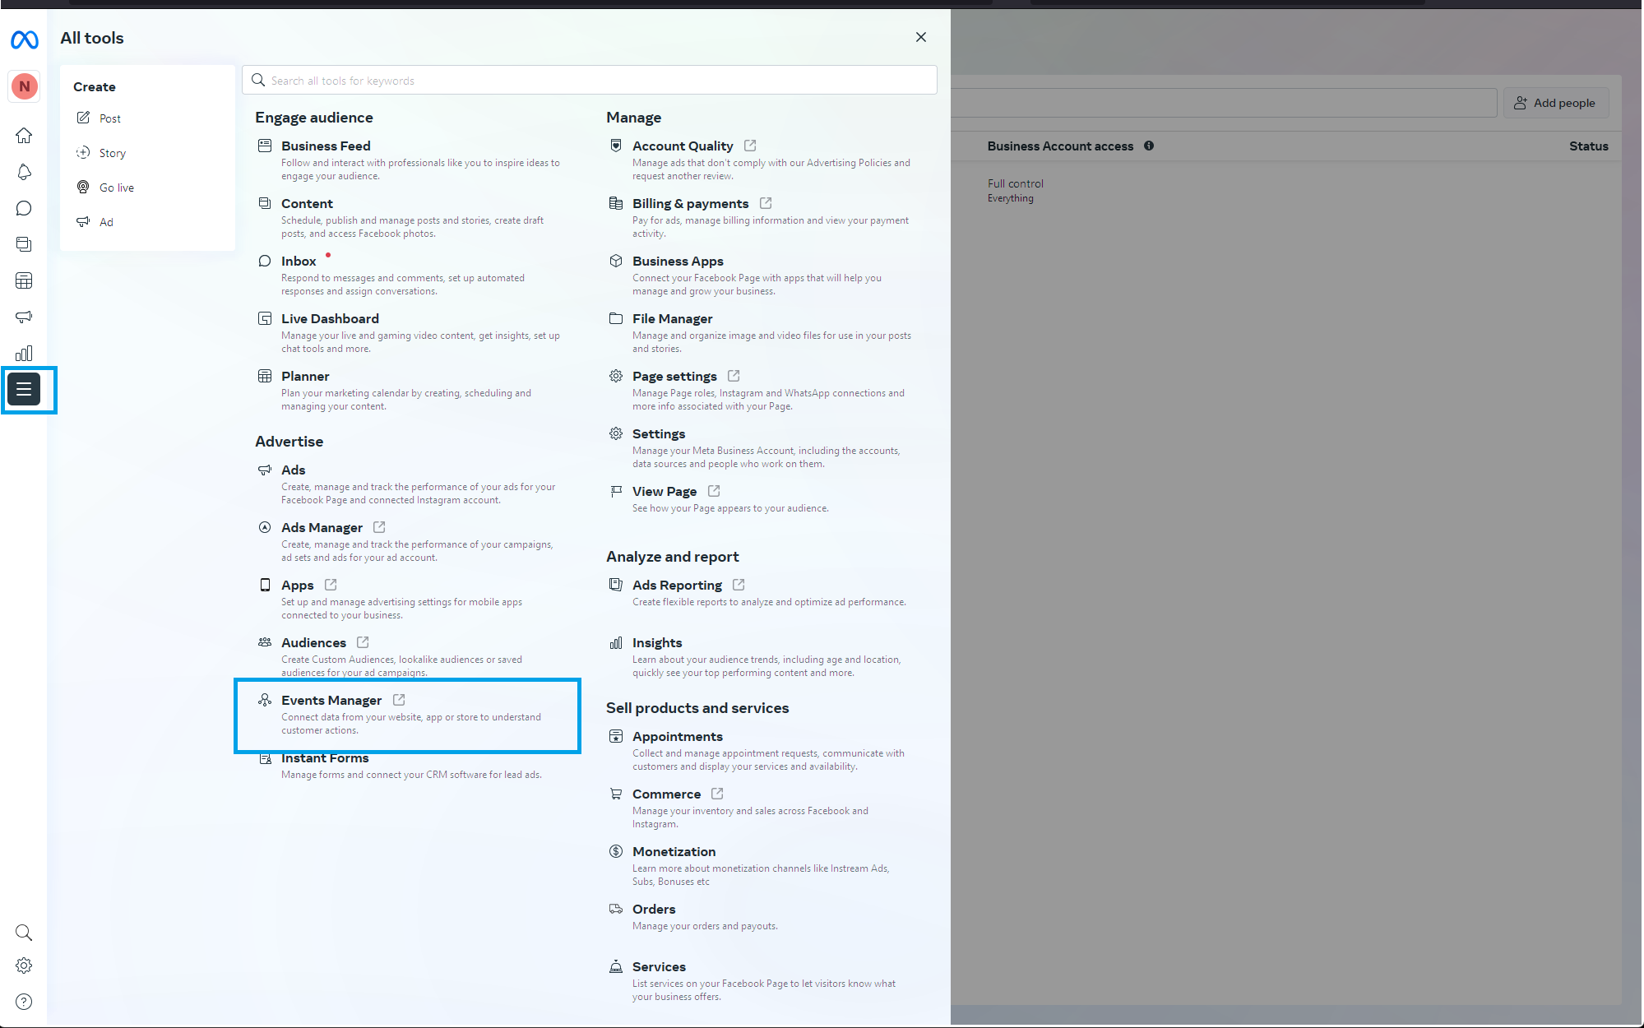
Task: Click the All tools hamburger icon
Action: pos(24,389)
